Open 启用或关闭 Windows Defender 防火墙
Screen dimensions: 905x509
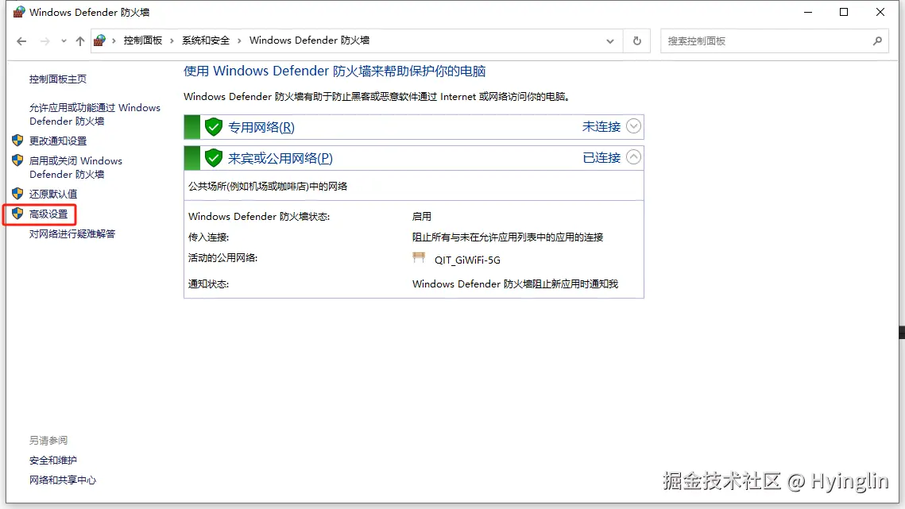click(75, 168)
